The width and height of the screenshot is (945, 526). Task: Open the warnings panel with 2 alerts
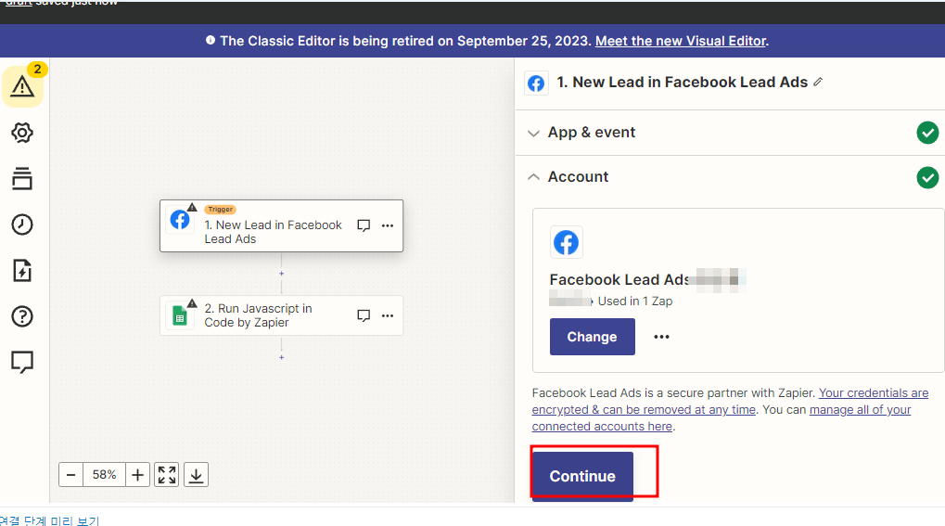point(22,86)
